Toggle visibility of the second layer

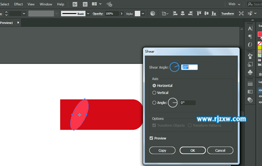[260, 96]
